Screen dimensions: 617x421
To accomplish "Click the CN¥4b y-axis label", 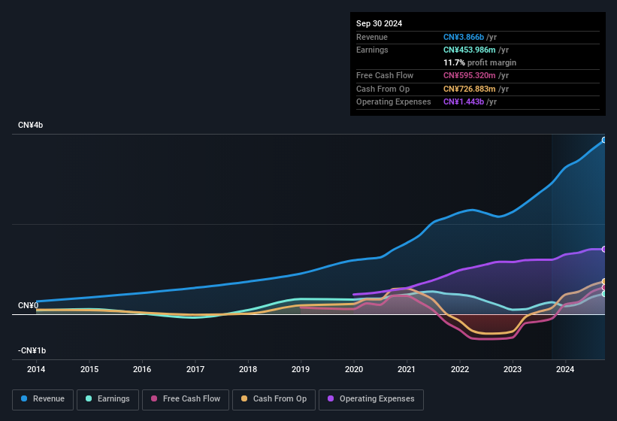I will [30, 125].
